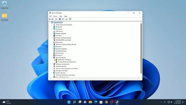186x105 pixels.
Task: Click the Software components icon
Action: point(54,64)
